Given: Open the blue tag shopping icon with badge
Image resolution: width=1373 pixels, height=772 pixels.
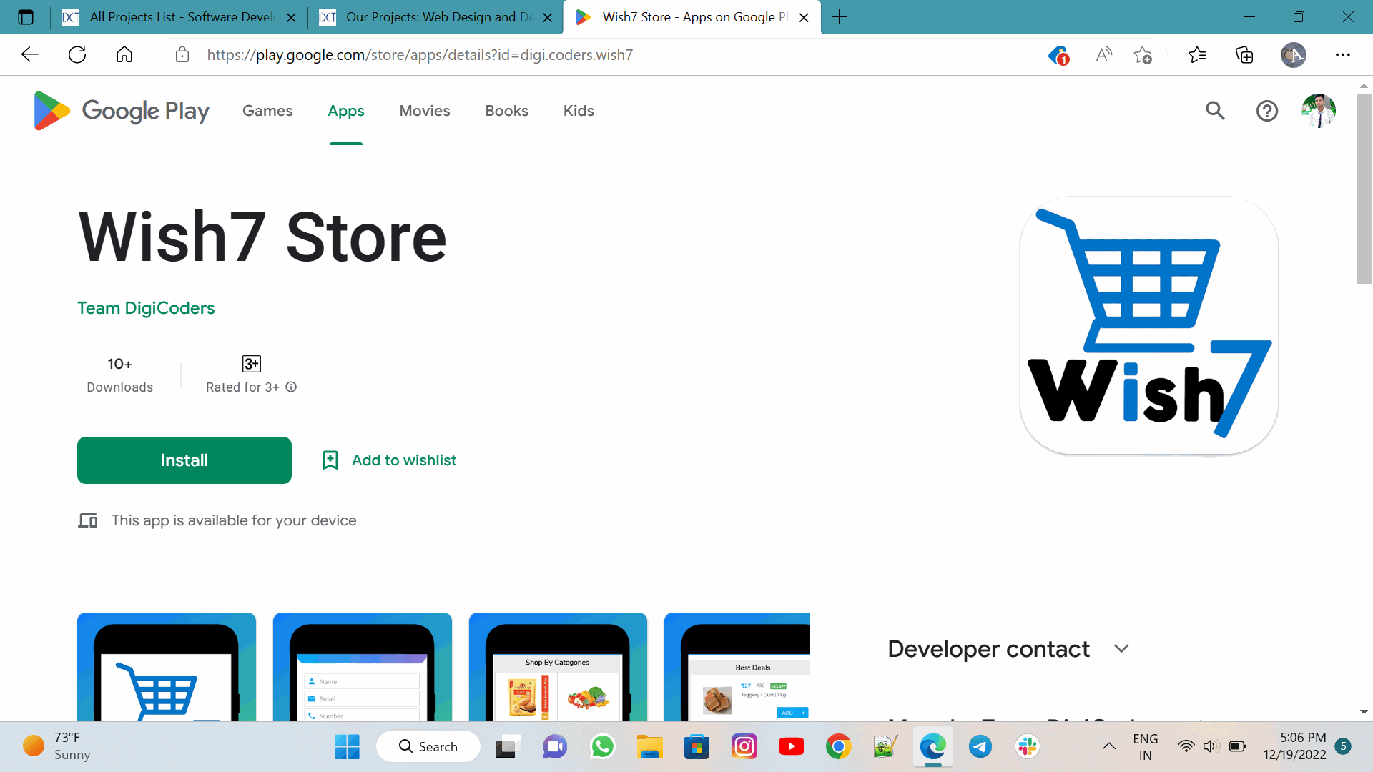Looking at the screenshot, I should tap(1058, 55).
